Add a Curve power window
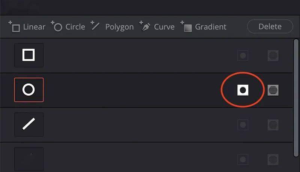 pos(157,27)
